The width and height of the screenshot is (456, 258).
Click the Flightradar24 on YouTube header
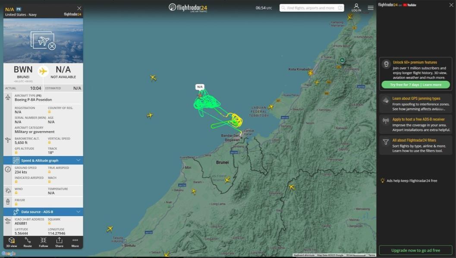[397, 5]
